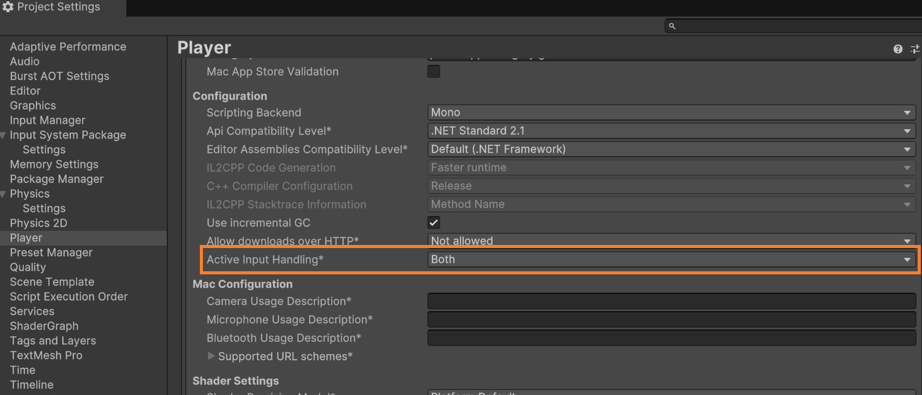Collapse the Input System Package tree section
This screenshot has height=395, width=922.
(4, 135)
